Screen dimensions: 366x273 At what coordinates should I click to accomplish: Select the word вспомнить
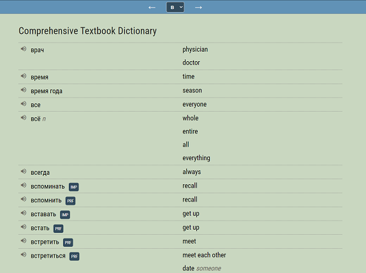[46, 200]
